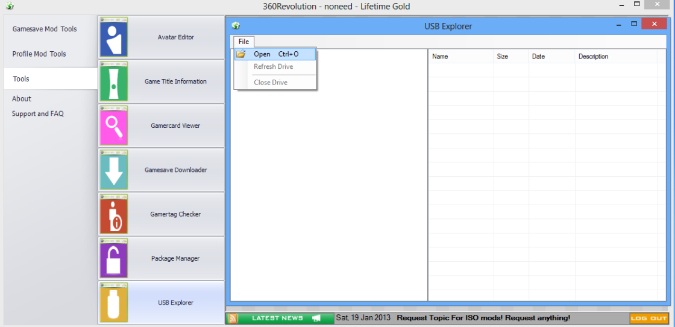675x327 pixels.
Task: Switch to Gamesave Mod Tools tab
Action: click(x=45, y=29)
